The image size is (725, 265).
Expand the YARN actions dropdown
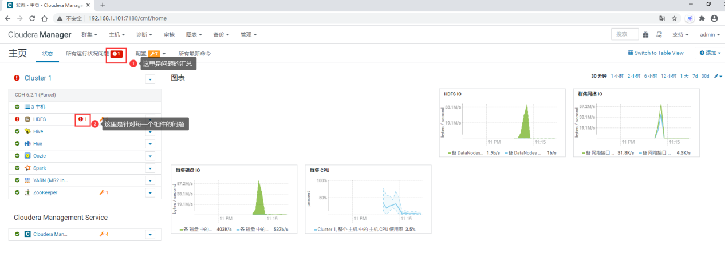click(150, 180)
